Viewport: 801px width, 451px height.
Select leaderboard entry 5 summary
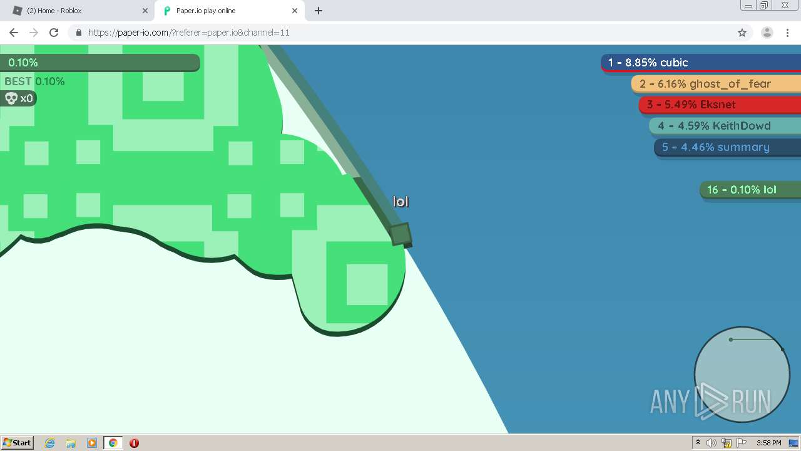(727, 147)
